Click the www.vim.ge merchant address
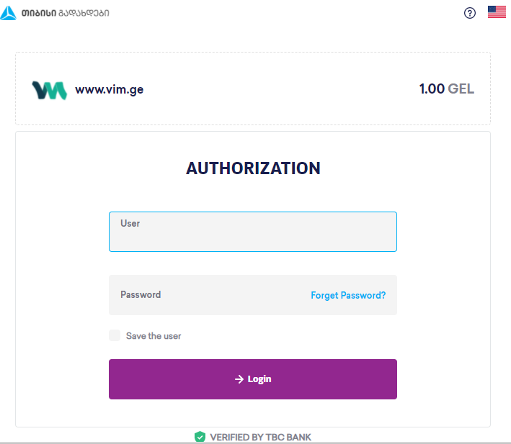Screen dimensions: 511x444 click(x=109, y=90)
